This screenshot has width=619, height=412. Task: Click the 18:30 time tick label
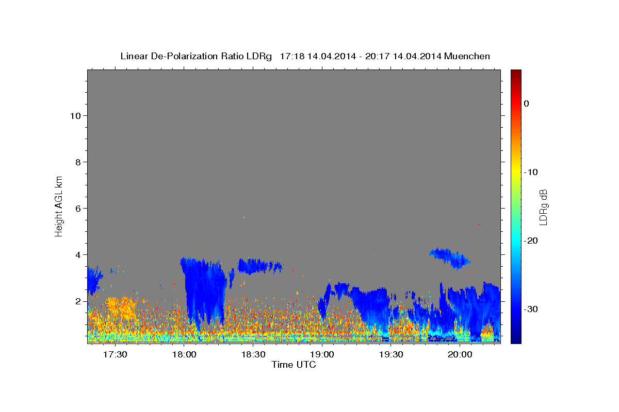253,355
